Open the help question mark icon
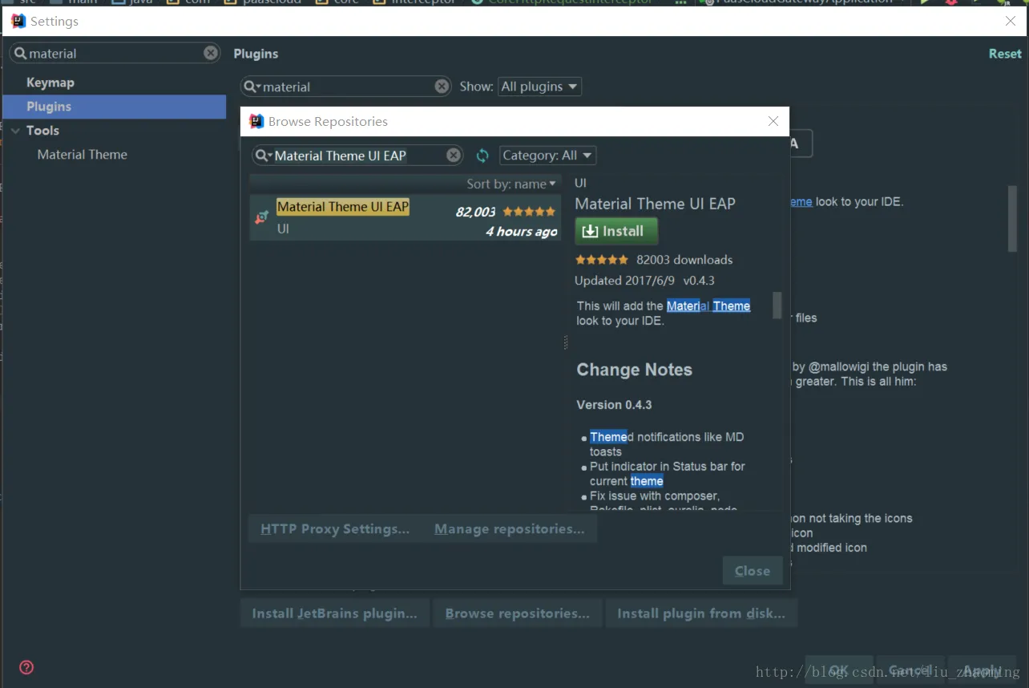This screenshot has height=688, width=1029. coord(26,667)
